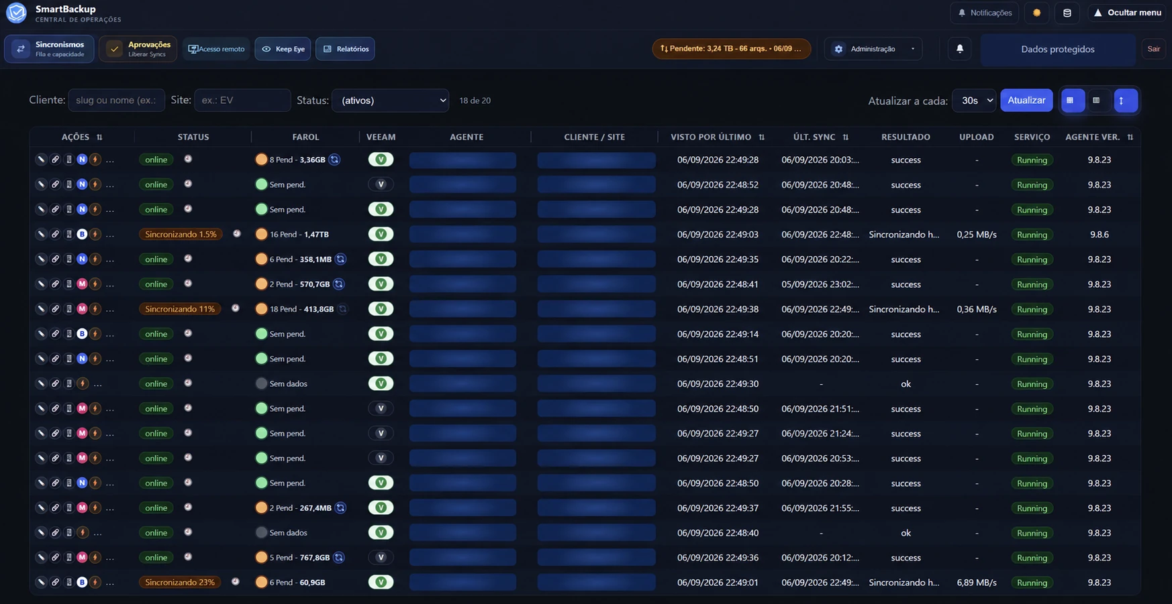Viewport: 1172px width, 604px height.
Task: Toggle the Veeam switch in the 8 Pend - 3,36GB row
Action: (x=381, y=160)
